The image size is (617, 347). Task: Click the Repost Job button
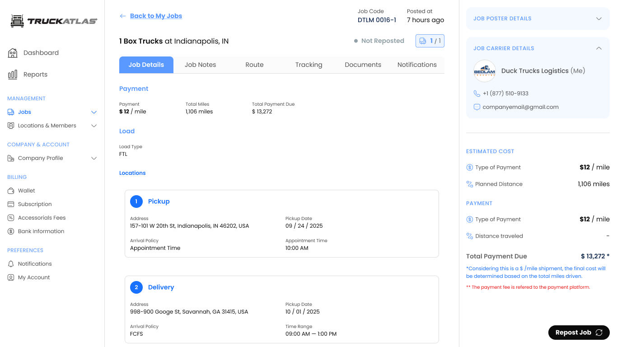[579, 333]
